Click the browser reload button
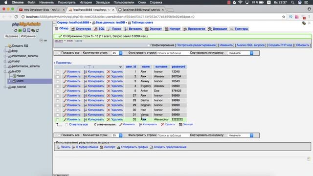Viewport: 313px width, 176px height. point(16,17)
